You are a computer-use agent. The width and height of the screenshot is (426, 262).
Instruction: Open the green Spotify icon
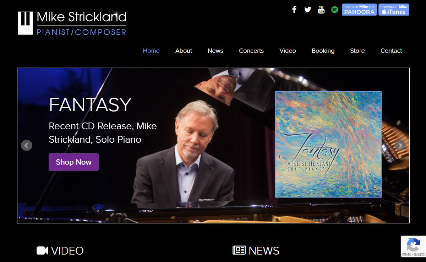click(x=334, y=10)
